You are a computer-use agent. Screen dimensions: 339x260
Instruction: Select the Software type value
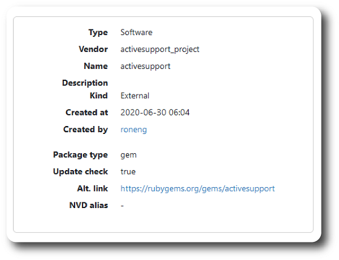point(136,32)
